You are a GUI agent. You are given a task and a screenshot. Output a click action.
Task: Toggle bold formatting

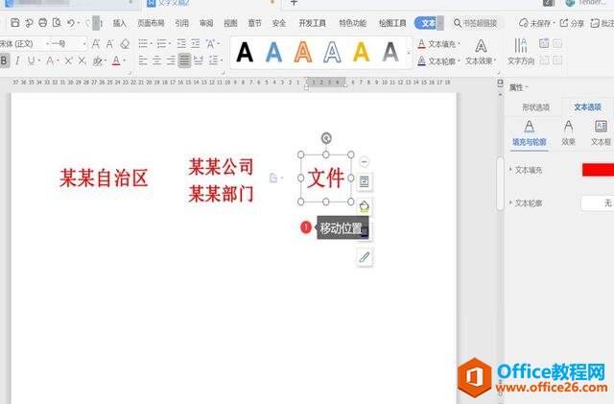coord(5,60)
